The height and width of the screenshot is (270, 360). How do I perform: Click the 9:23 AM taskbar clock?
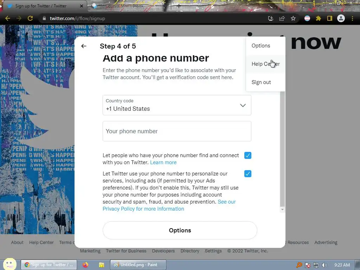pyautogui.click(x=342, y=265)
